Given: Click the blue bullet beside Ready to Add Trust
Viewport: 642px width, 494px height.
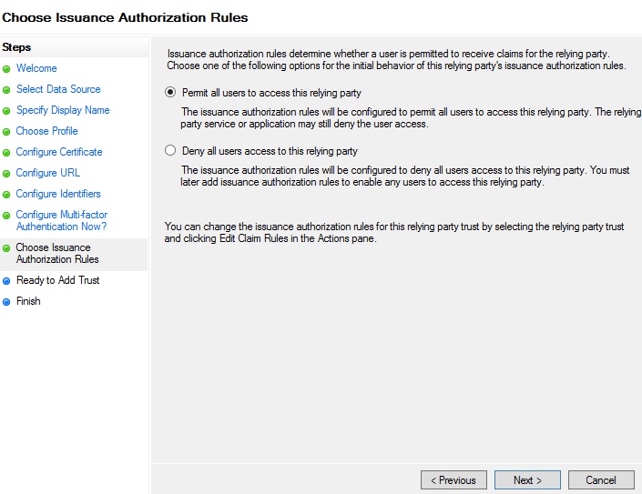Looking at the screenshot, I should click(x=7, y=281).
